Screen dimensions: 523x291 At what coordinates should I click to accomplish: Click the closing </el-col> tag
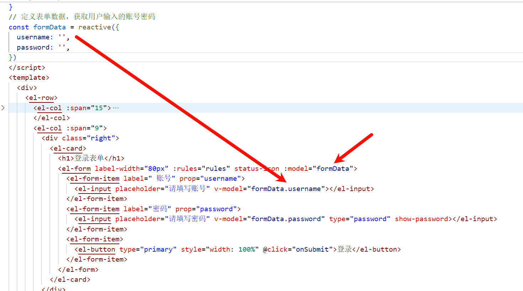click(x=52, y=118)
